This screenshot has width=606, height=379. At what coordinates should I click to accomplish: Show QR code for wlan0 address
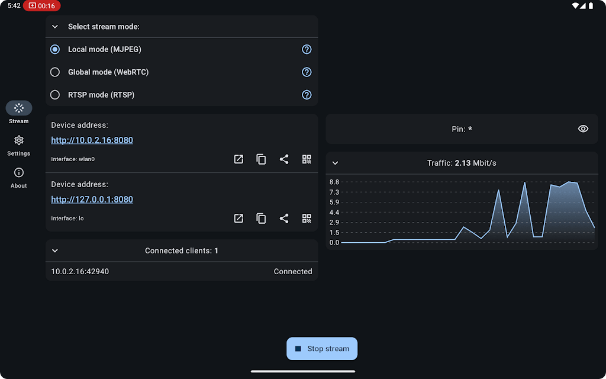[307, 159]
